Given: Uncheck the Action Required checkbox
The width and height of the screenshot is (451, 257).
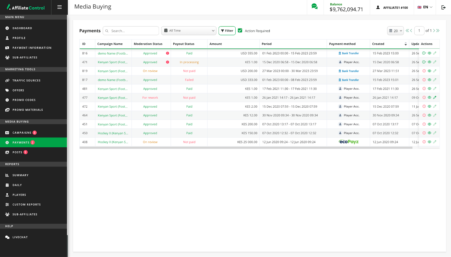Looking at the screenshot, I should [x=240, y=31].
